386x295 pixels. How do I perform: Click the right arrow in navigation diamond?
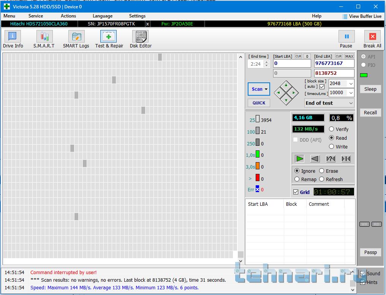tap(294, 93)
